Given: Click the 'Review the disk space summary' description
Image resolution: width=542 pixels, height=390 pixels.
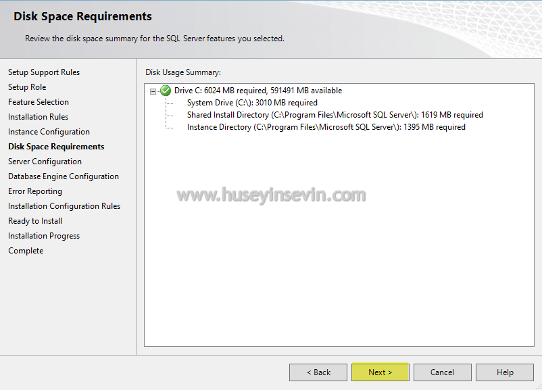Looking at the screenshot, I should (155, 39).
